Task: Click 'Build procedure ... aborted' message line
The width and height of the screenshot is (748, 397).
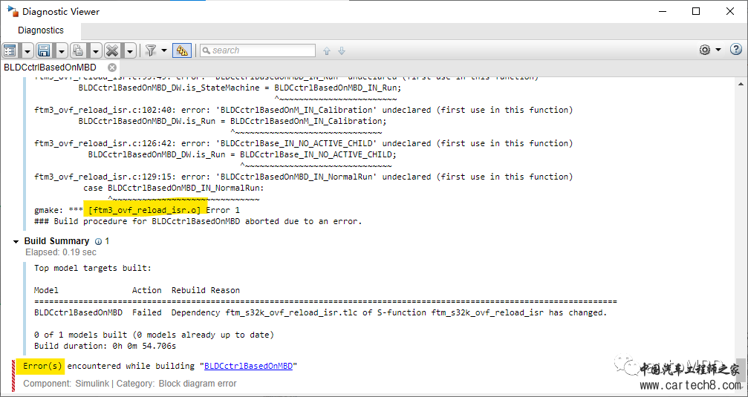Action: click(198, 222)
